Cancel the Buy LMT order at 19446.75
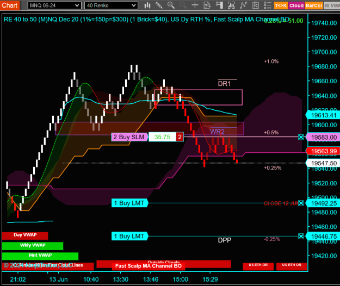340x286 pixels. click(x=301, y=236)
